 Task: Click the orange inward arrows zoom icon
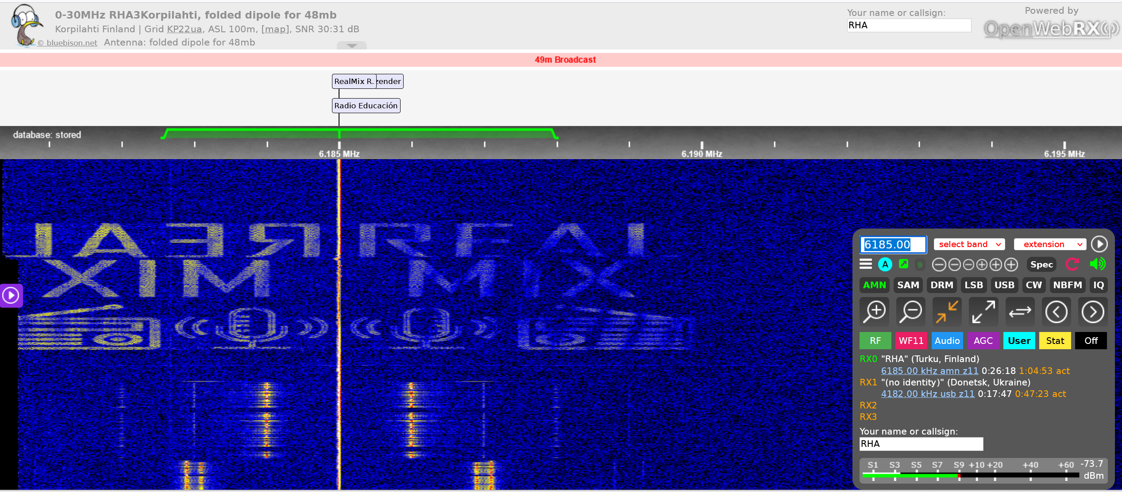(947, 312)
